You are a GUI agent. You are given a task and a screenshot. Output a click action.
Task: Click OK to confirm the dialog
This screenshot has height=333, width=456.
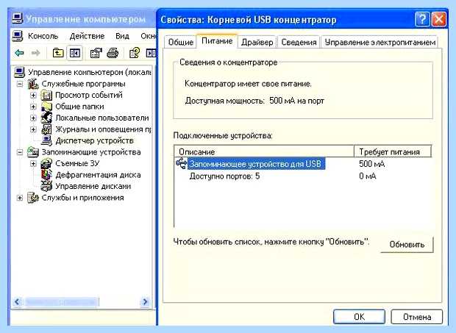point(359,317)
